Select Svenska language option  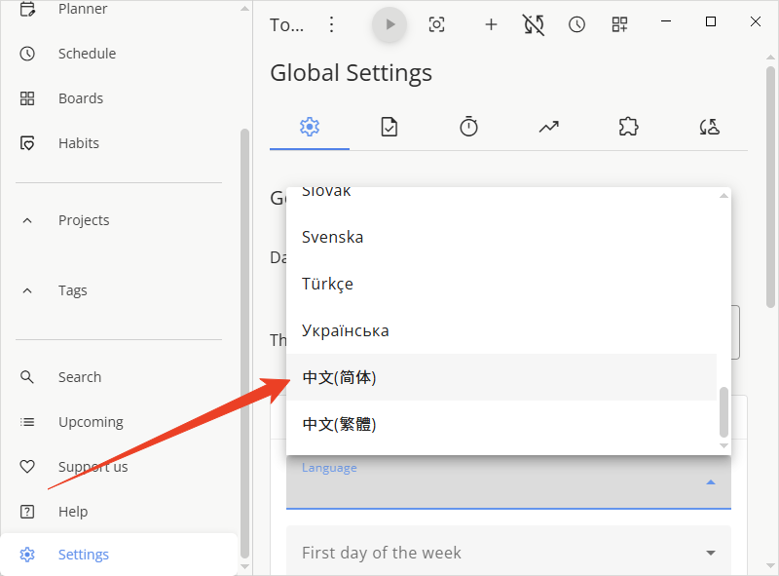click(x=501, y=237)
